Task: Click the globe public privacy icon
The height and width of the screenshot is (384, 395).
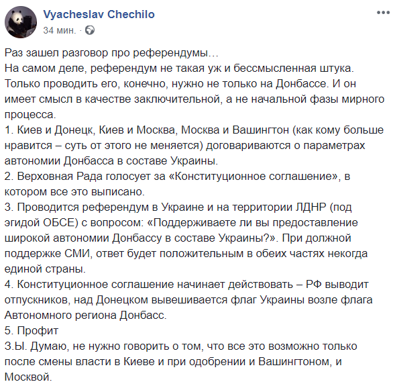Action: [x=90, y=30]
